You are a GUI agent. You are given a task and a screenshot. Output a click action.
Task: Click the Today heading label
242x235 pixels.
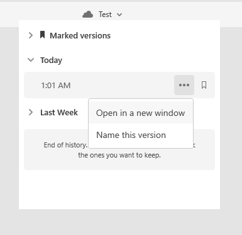click(51, 60)
